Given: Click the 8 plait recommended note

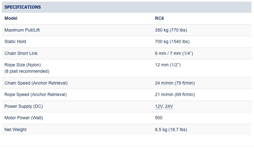Looking at the screenshot, I should click(x=27, y=71).
